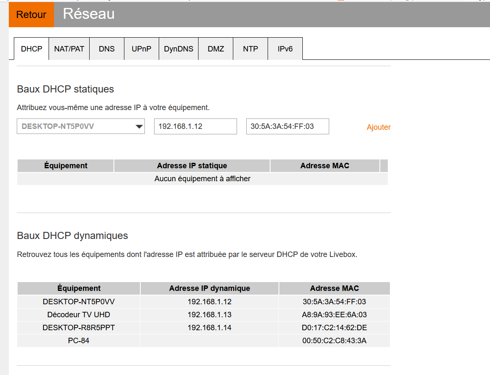Click the PC-84 device entry

tap(79, 341)
